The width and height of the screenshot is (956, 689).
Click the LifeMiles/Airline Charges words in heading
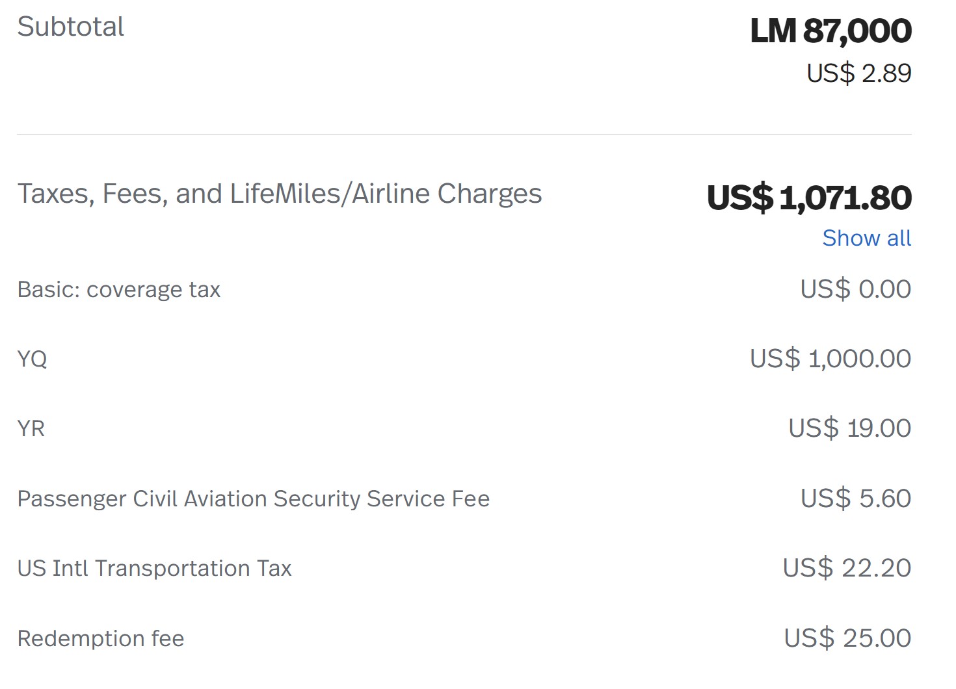pyautogui.click(x=386, y=194)
